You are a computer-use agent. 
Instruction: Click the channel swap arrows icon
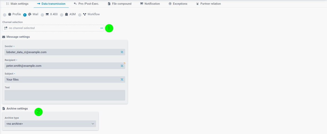click(6, 28)
